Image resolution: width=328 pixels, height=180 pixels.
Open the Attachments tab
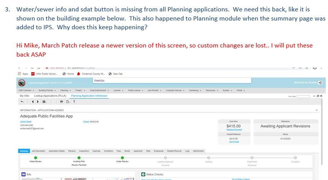(198, 151)
